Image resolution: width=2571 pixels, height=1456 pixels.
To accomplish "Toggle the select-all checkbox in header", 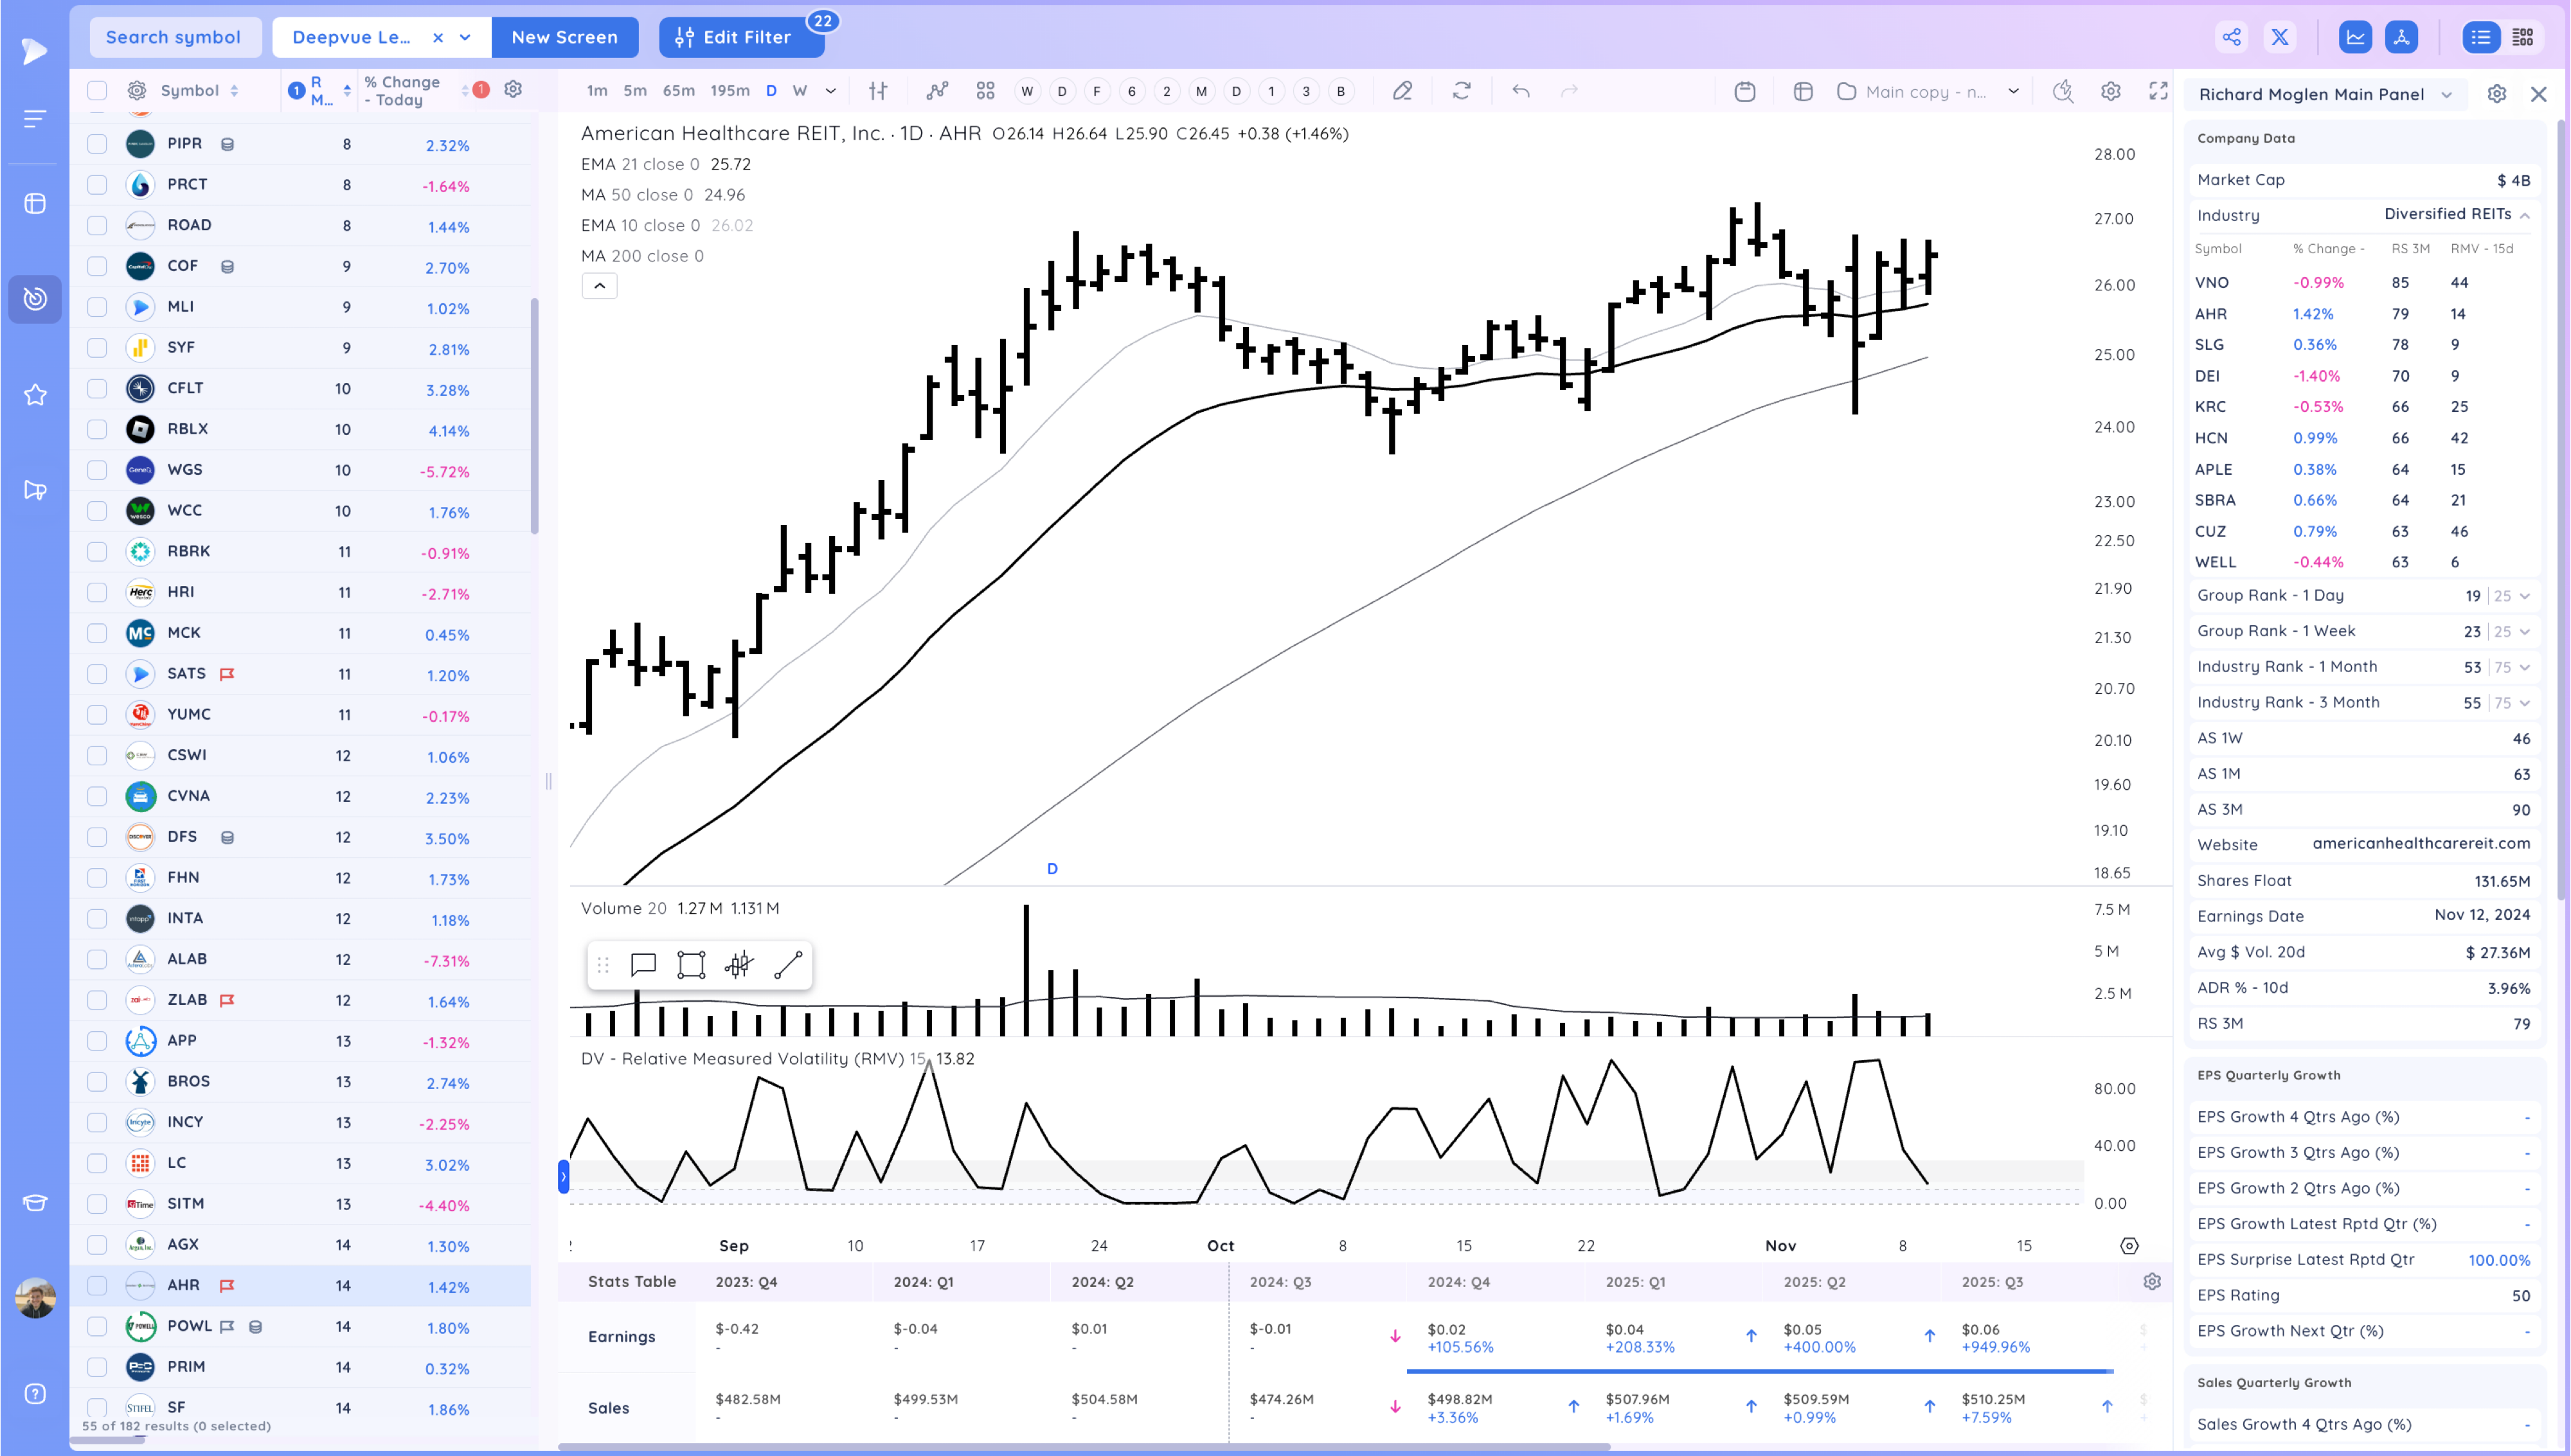I will point(97,91).
